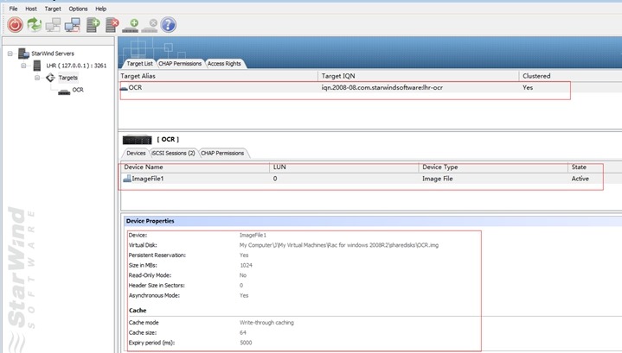
Task: Click Add Target icon with green plus
Action: (131, 26)
